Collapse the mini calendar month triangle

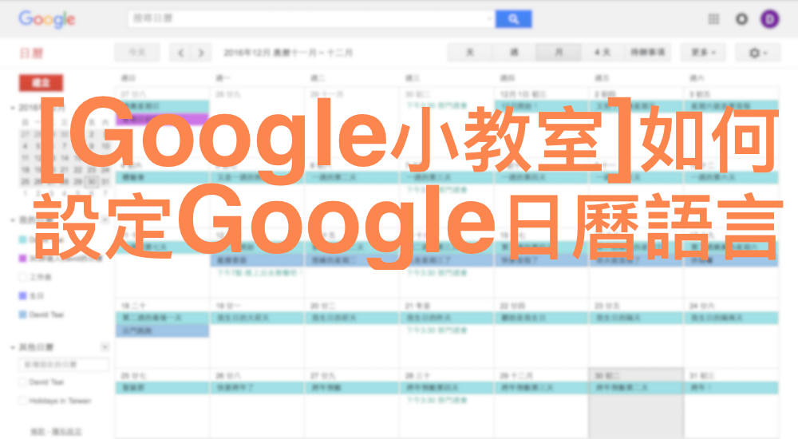pyautogui.click(x=13, y=108)
